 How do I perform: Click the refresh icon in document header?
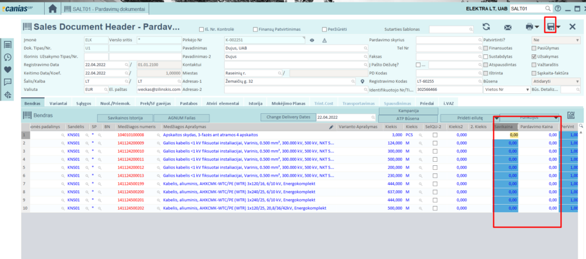486,27
